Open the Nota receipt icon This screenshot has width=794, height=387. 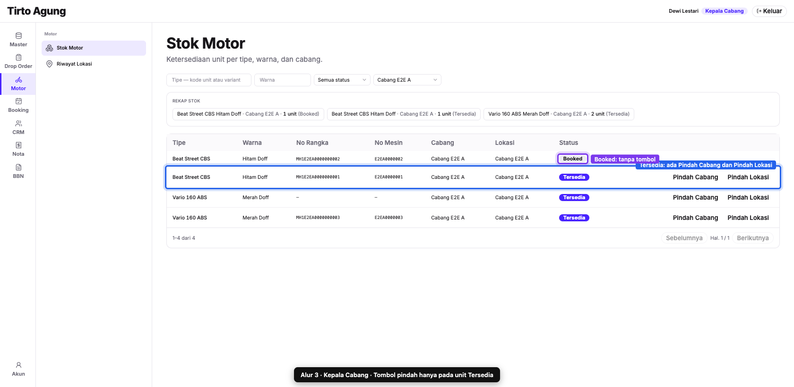pyautogui.click(x=18, y=145)
